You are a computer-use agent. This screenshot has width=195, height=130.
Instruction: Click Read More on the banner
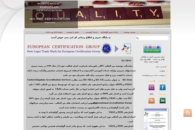tap(50, 22)
